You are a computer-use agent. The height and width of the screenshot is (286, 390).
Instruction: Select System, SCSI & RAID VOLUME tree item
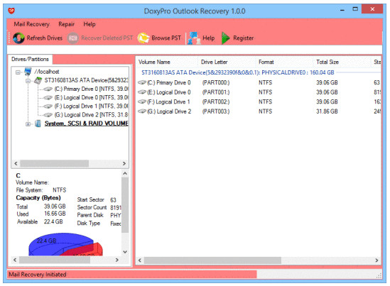pyautogui.click(x=86, y=123)
